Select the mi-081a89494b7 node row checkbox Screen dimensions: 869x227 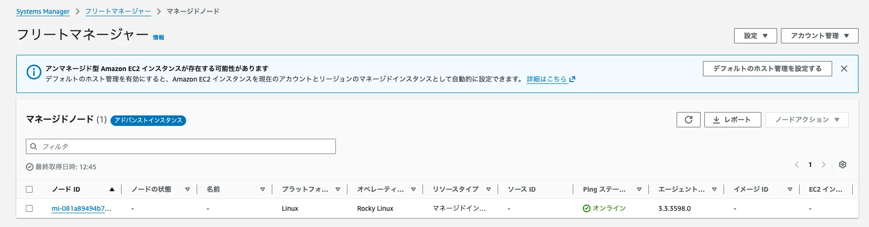coord(29,208)
